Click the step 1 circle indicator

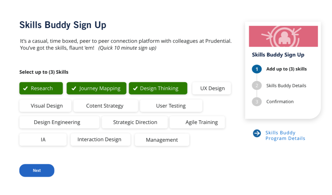(x=257, y=69)
